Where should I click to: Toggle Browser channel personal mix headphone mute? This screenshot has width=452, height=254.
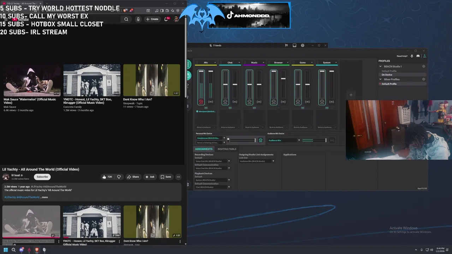click(x=274, y=102)
